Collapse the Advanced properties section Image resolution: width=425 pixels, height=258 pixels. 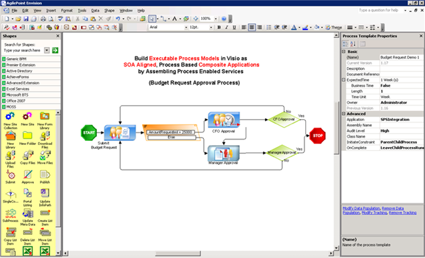(x=344, y=114)
